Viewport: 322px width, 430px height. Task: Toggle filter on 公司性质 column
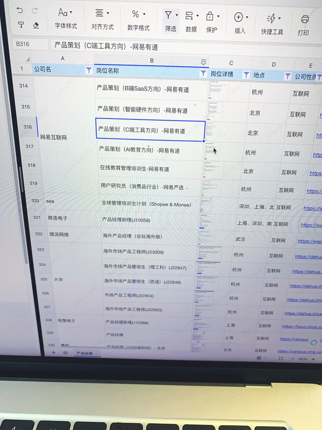coord(319,77)
